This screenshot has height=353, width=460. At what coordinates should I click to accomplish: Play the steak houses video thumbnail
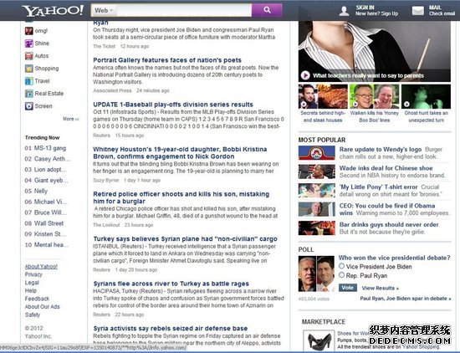[x=323, y=96]
